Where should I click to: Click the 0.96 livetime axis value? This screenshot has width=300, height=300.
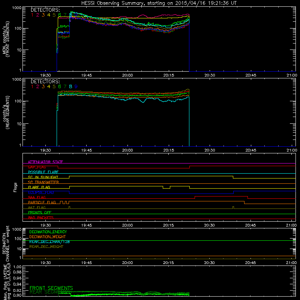[x=17, y=278]
